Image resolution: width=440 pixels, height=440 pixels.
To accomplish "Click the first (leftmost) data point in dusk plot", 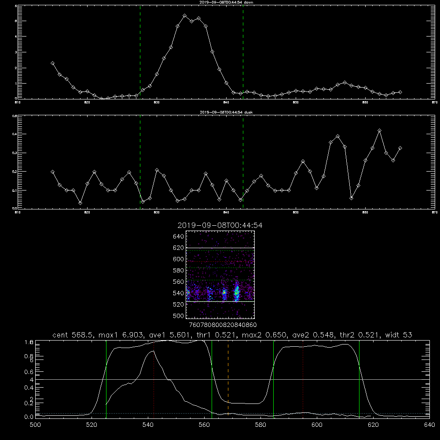I will (52, 172).
